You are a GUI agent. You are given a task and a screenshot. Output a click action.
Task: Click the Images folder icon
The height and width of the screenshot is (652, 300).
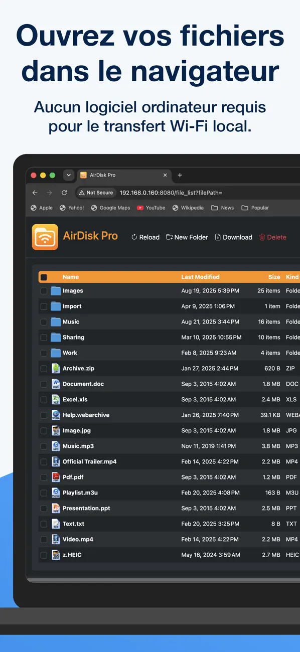(56, 291)
